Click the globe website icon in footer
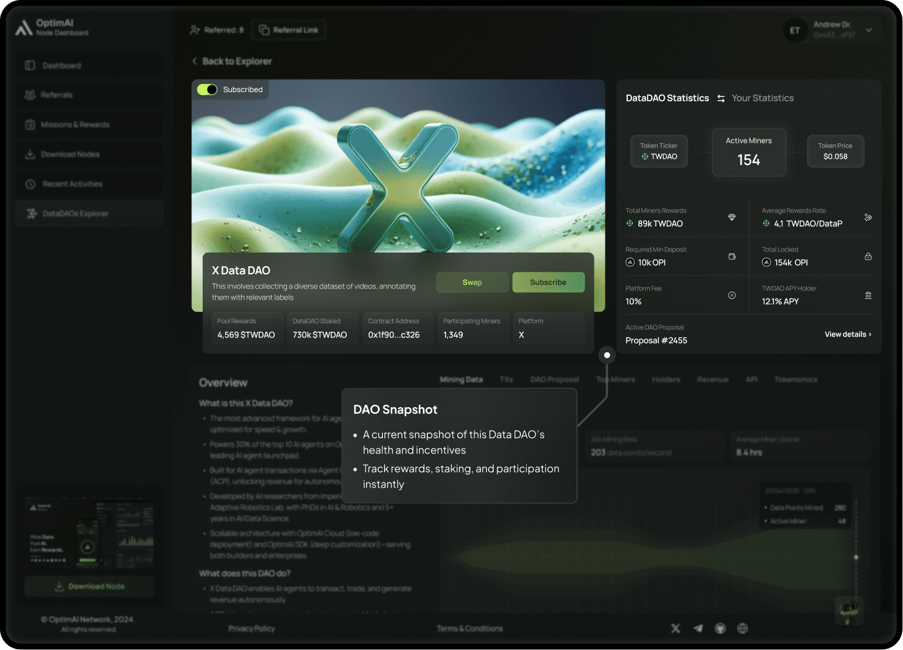 (742, 628)
